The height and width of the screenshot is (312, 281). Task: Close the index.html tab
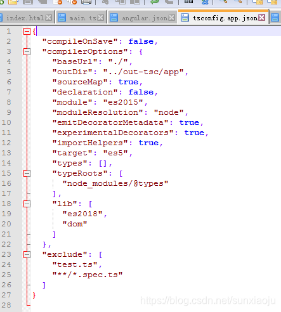click(x=49, y=18)
